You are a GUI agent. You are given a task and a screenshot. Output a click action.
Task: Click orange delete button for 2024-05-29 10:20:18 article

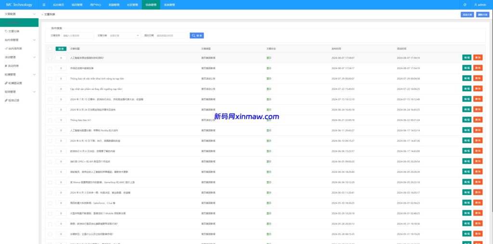point(478,213)
